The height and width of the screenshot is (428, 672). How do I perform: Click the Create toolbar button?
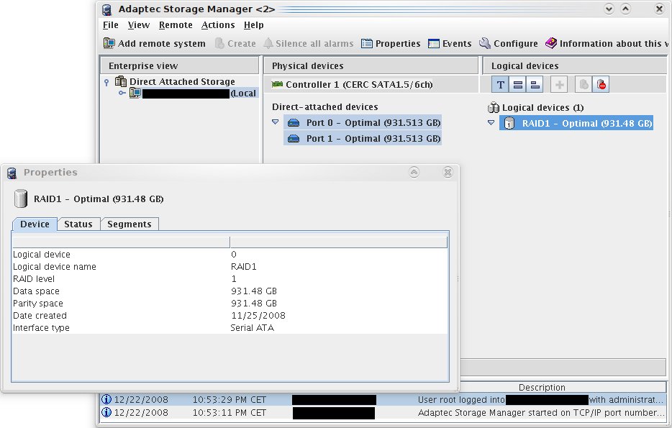point(235,43)
